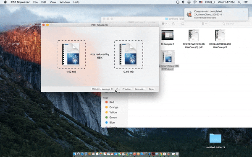252x157 pixels.
Task: Open Safari from the Dock
Action: coord(82,154)
